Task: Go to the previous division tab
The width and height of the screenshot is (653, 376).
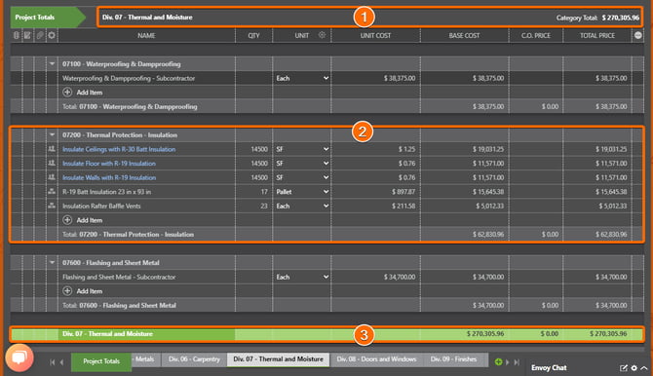Action: pos(61,362)
